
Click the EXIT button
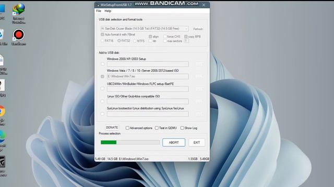197,142
